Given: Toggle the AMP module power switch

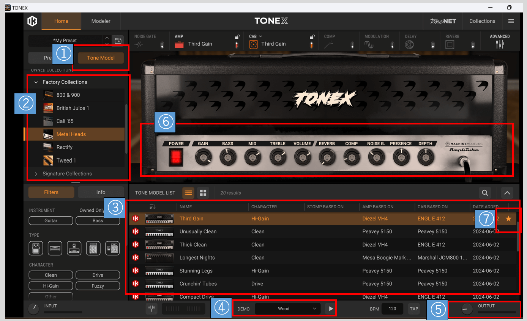Looking at the screenshot, I should point(237,45).
